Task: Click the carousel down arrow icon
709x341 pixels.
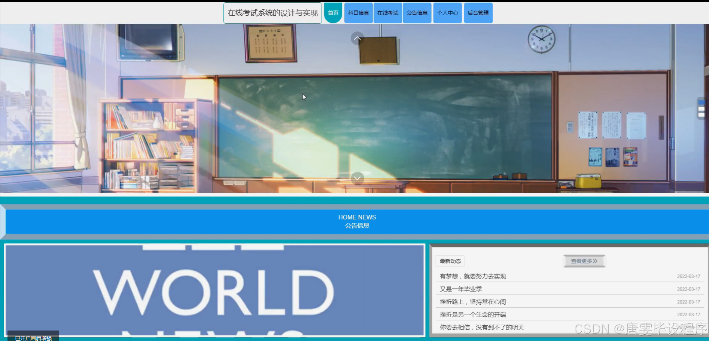Action: [357, 178]
